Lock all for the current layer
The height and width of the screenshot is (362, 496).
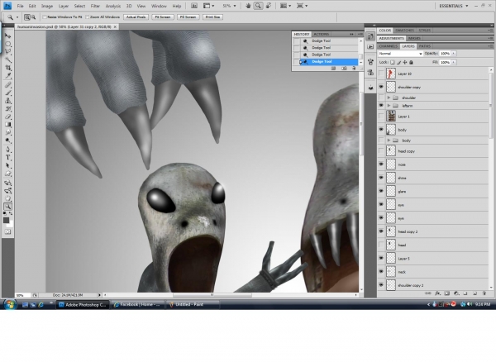click(x=411, y=62)
